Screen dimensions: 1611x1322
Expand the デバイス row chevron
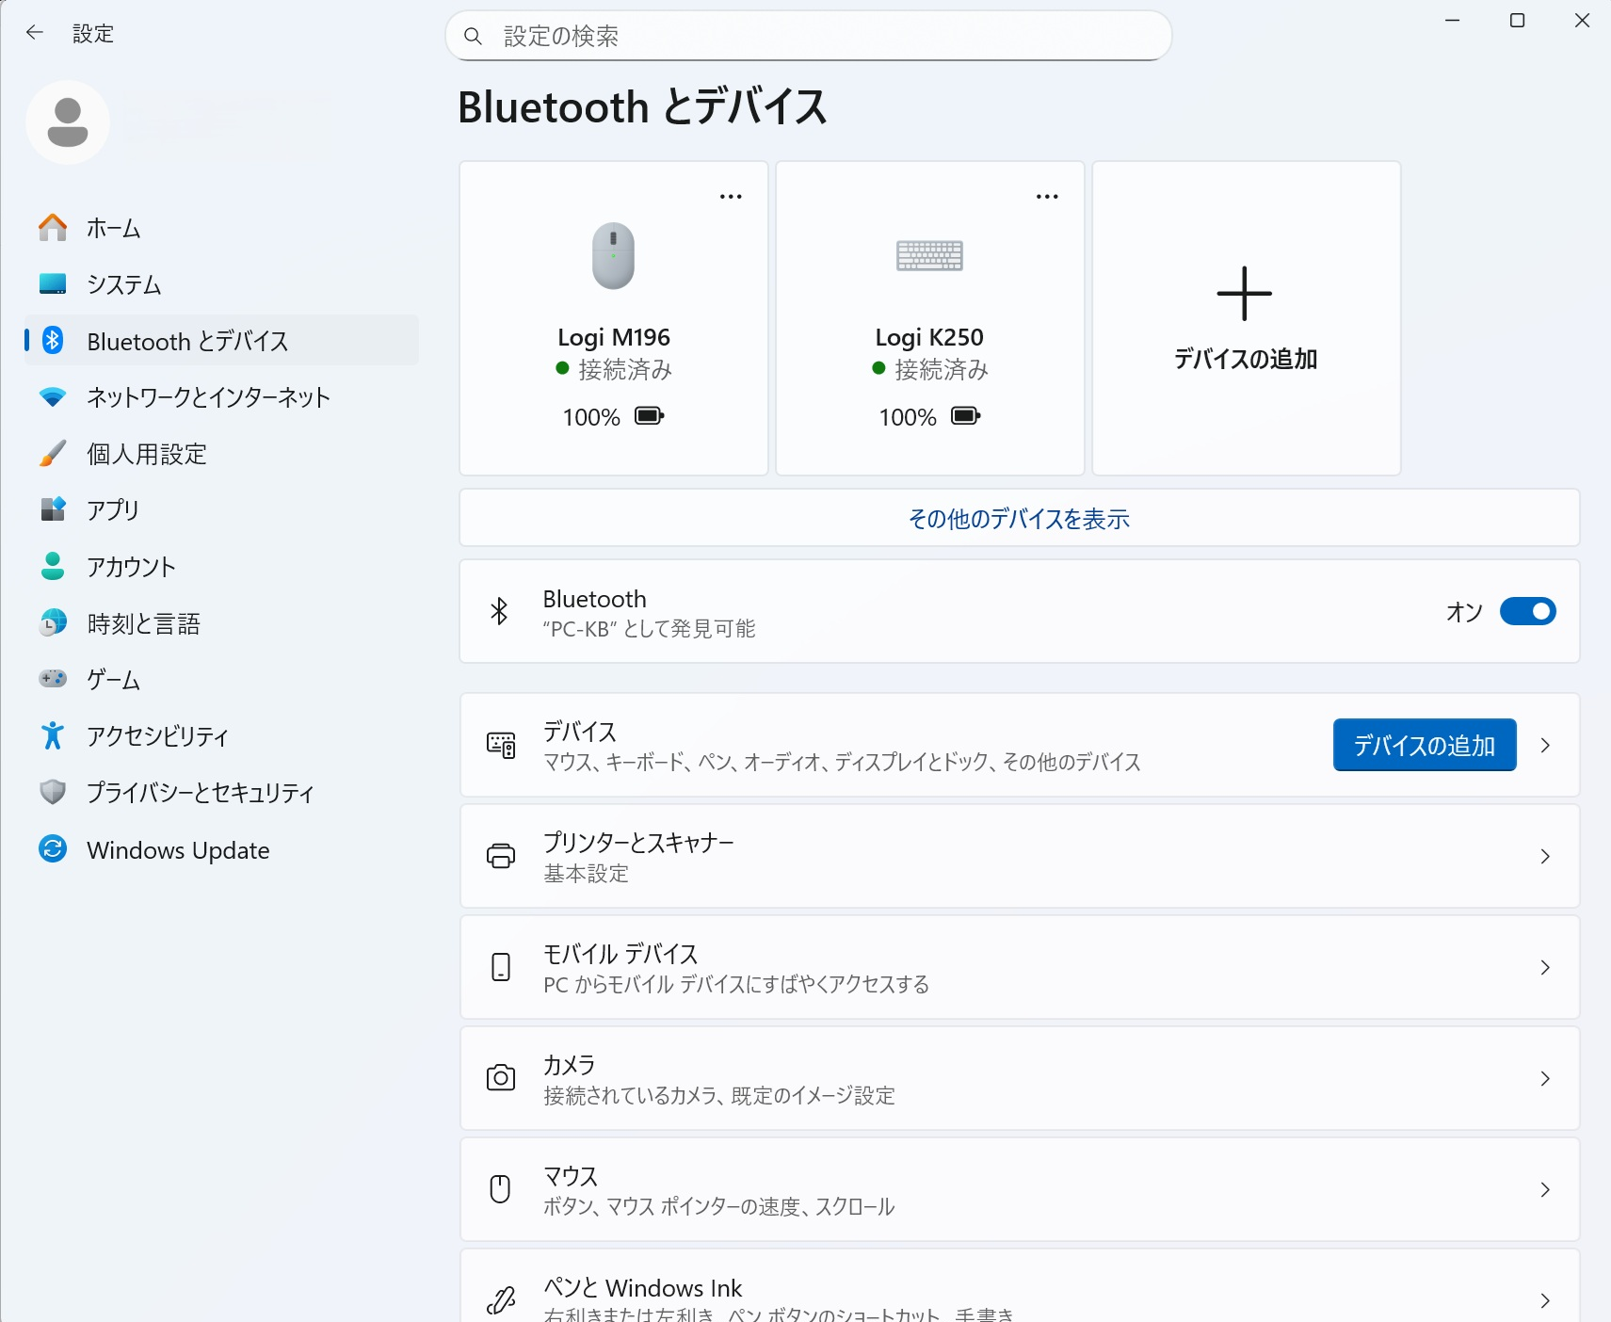coord(1545,746)
